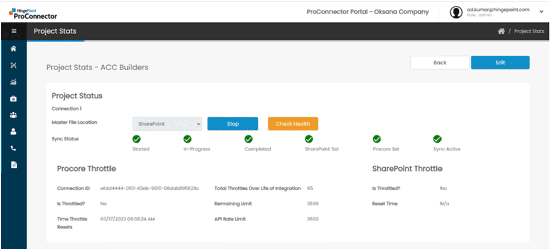Open Home from the sidebar house icon
The width and height of the screenshot is (551, 249).
coord(14,49)
